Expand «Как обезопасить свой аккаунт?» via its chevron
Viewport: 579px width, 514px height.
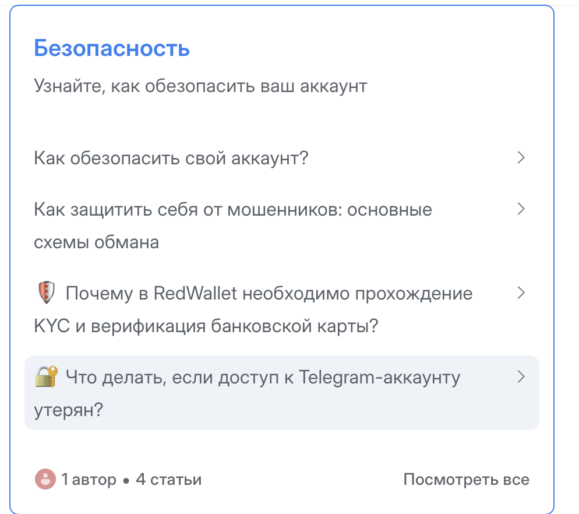point(521,158)
